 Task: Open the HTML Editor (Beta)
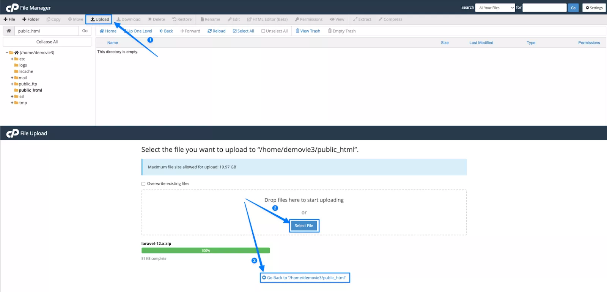(x=267, y=19)
